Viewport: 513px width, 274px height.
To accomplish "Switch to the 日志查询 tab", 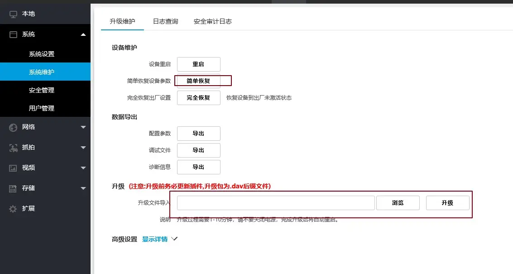I will tap(165, 21).
